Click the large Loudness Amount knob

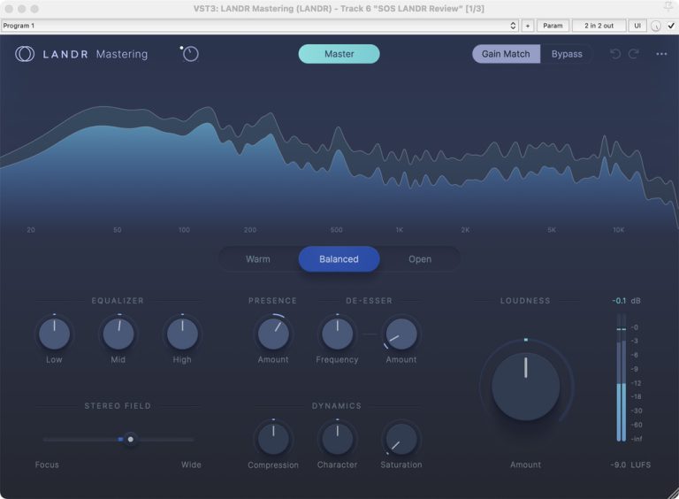click(x=526, y=387)
